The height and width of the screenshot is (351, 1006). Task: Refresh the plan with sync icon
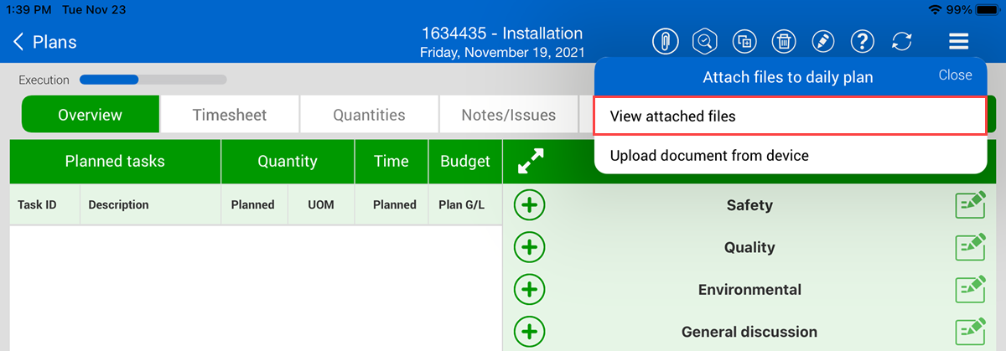[902, 41]
